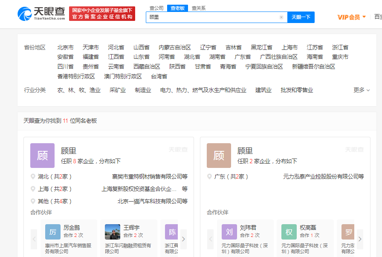Click the location pin icon beside 广东
Screen dimensions: 382x257
point(209,176)
